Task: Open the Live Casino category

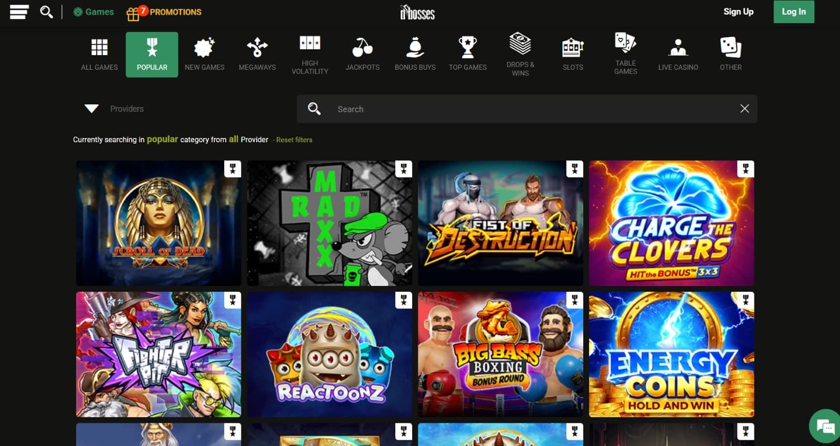Action: 678,55
